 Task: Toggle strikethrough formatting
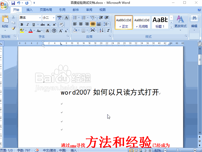(43, 24)
